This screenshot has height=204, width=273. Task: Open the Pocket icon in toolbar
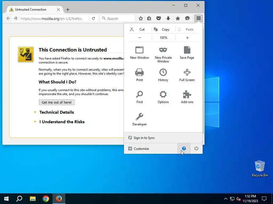click(x=159, y=18)
